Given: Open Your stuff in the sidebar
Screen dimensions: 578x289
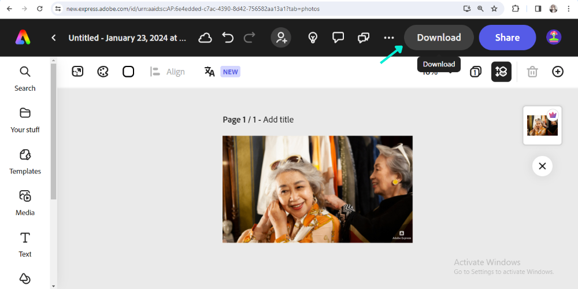Looking at the screenshot, I should click(25, 120).
